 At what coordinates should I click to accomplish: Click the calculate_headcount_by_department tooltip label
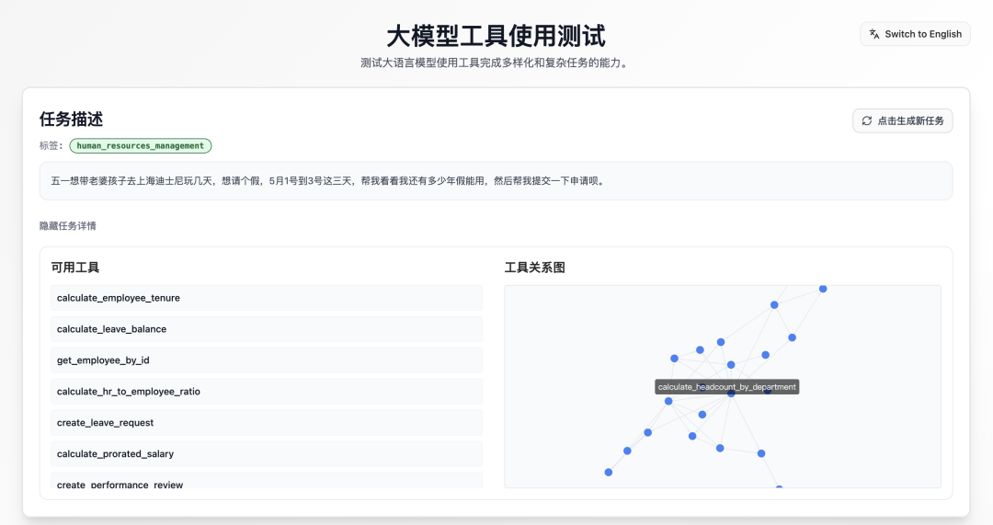(x=727, y=387)
